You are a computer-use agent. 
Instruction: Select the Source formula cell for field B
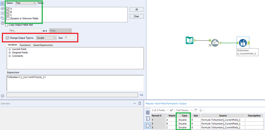(223, 124)
